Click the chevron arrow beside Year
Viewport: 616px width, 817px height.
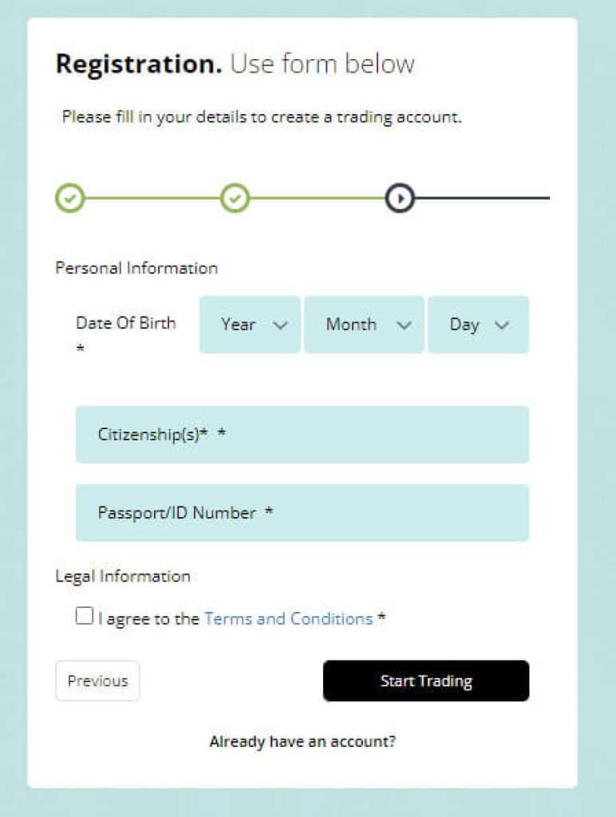[280, 325]
